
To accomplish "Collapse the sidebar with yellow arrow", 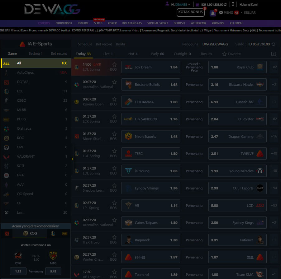I will 72,159.
